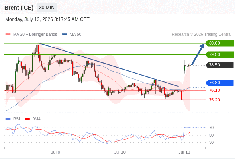Click the RSI 70 level label
Screen dimensions: 235x159
tap(211, 128)
